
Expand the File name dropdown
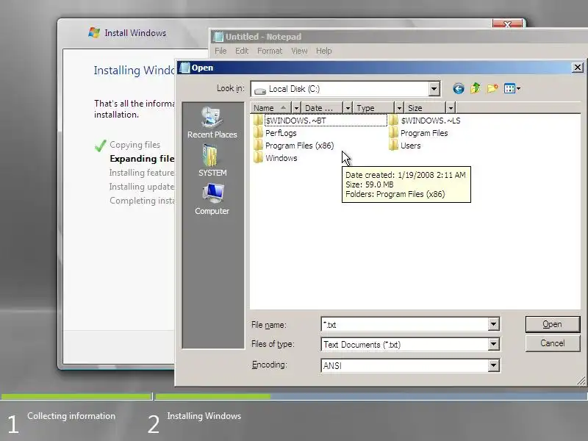tap(493, 324)
